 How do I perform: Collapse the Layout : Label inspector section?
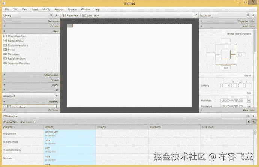[228, 26]
